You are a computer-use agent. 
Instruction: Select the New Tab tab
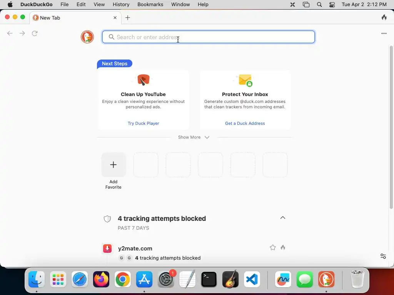[x=75, y=18]
